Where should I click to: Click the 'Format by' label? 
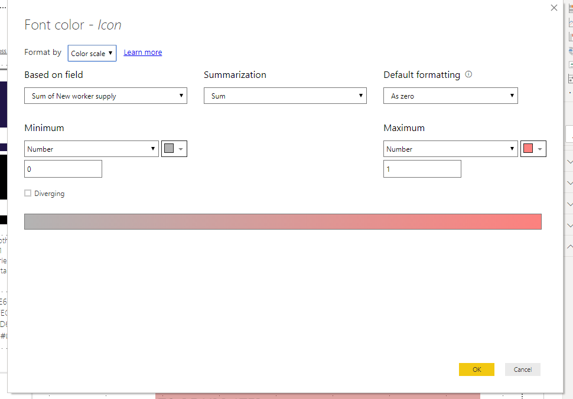pos(43,52)
